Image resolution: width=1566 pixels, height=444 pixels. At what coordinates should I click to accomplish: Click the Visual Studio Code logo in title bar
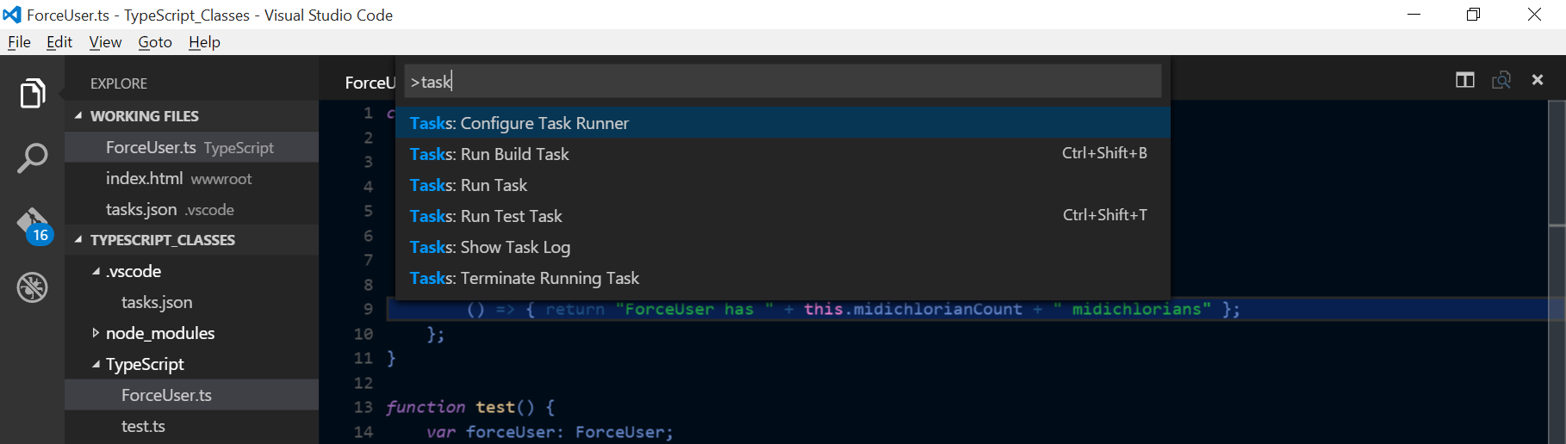point(12,15)
